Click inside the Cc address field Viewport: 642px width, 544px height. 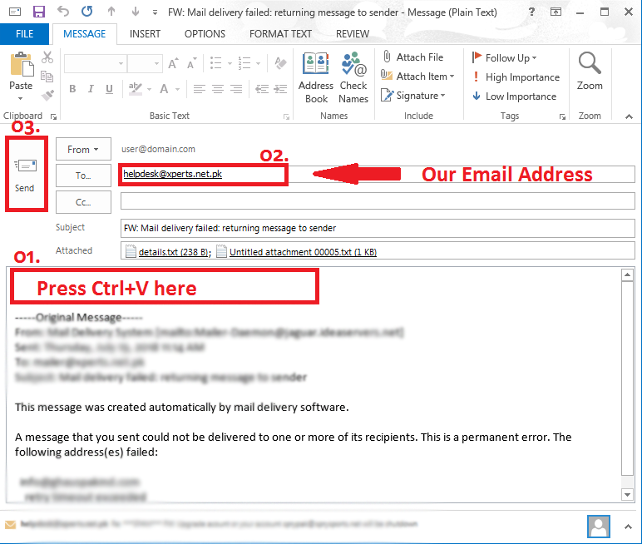click(378, 201)
